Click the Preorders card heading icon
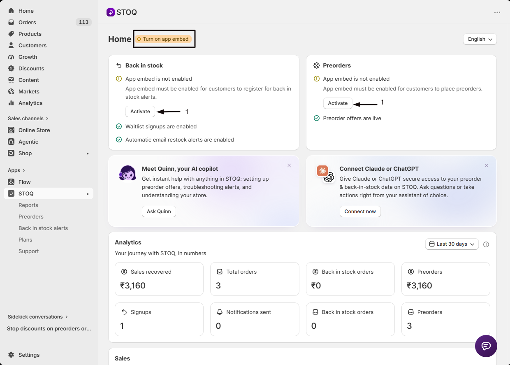The image size is (510, 365). pos(317,65)
